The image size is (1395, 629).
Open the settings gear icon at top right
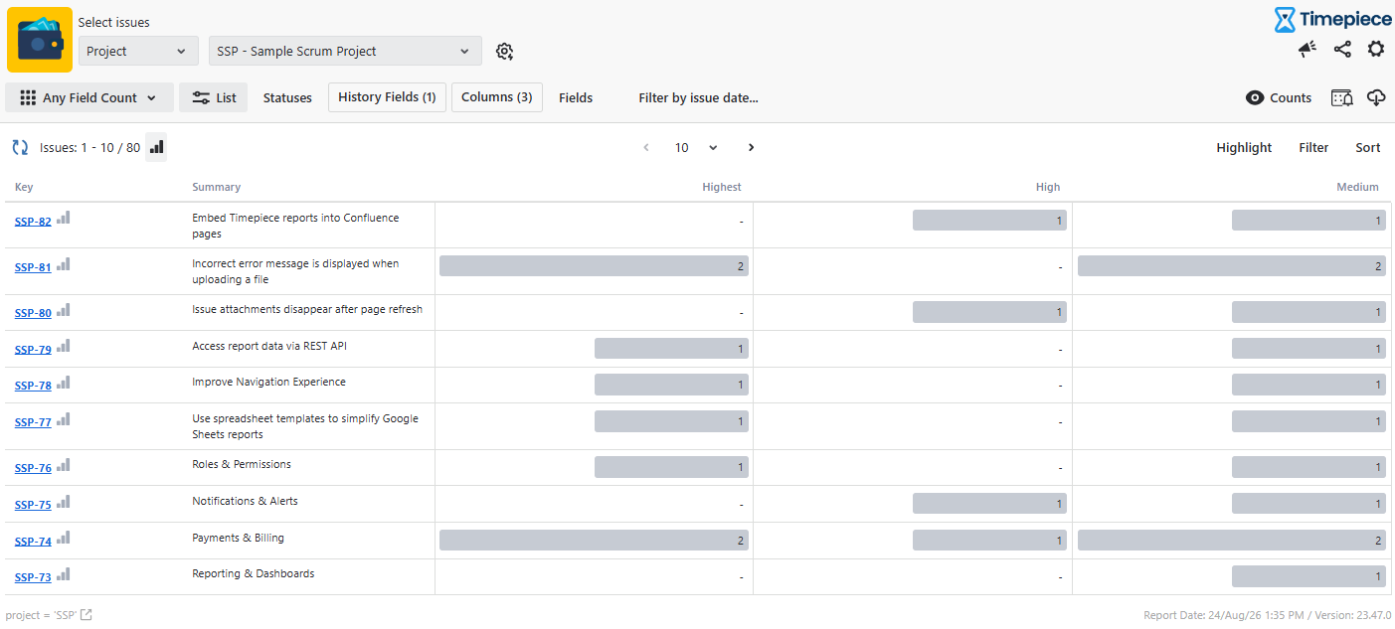coord(1376,49)
